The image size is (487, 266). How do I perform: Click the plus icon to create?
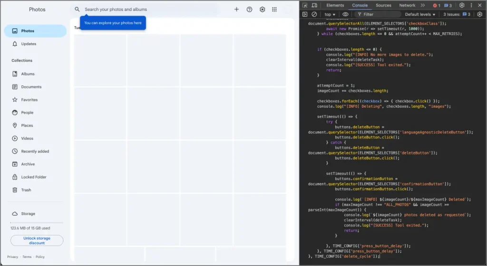tap(237, 9)
